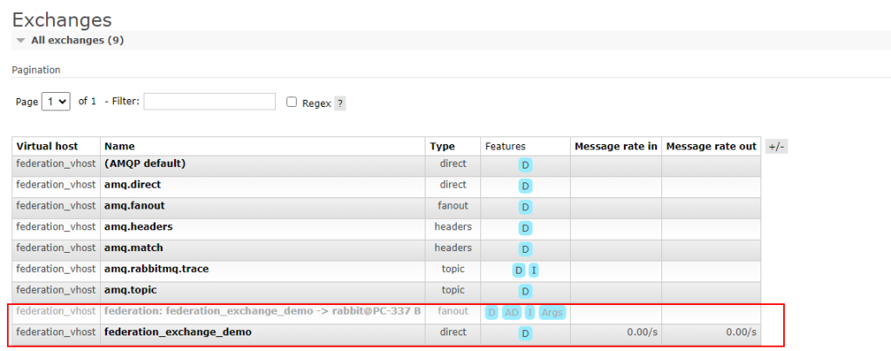Click D badge for federation_exchange_demo direct exchange
Screen dimensions: 891x351
coord(526,333)
